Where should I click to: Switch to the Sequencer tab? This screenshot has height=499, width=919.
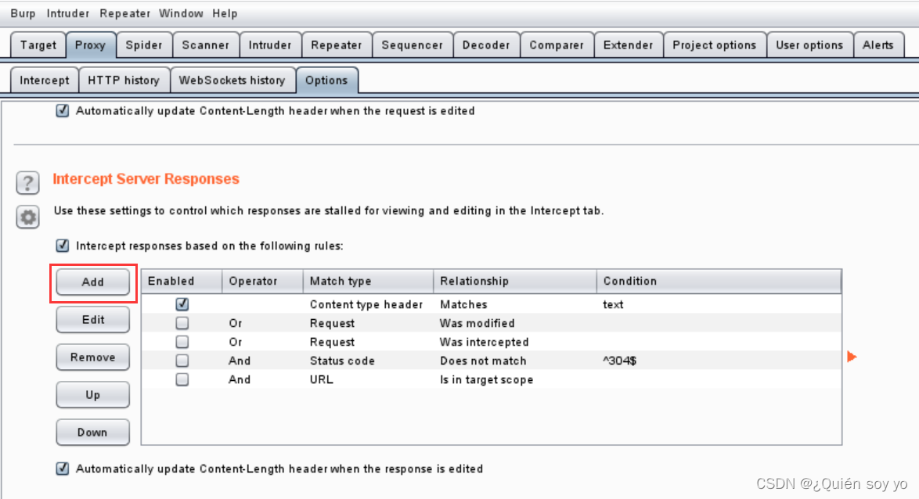412,45
